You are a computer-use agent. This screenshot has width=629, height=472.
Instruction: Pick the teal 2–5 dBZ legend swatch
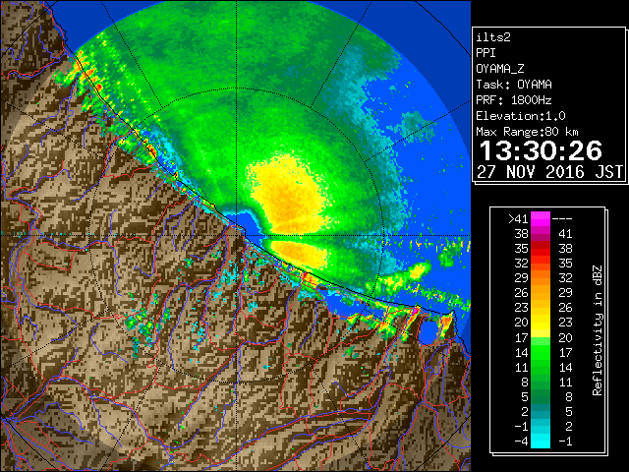(x=541, y=412)
